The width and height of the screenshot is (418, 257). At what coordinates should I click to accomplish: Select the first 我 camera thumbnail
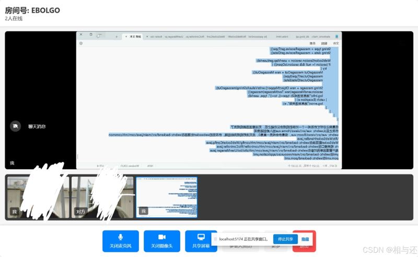point(38,197)
